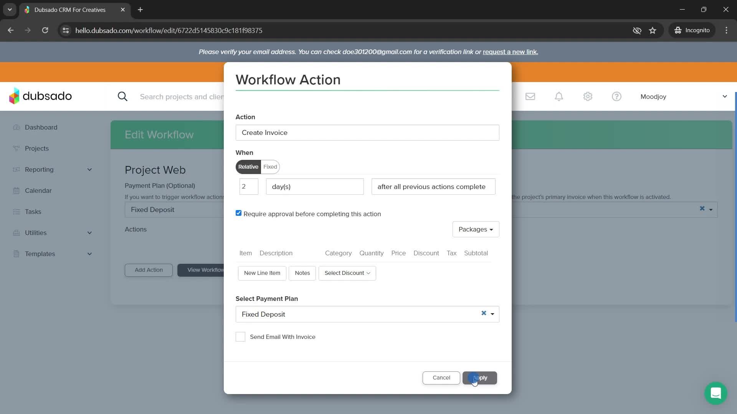The height and width of the screenshot is (414, 737).
Task: Open the settings gear icon
Action: (588, 97)
